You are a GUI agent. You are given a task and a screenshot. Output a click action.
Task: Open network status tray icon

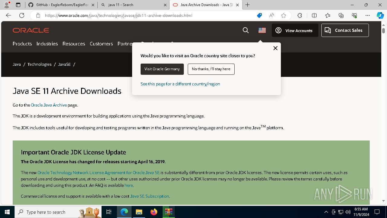[x=341, y=212]
